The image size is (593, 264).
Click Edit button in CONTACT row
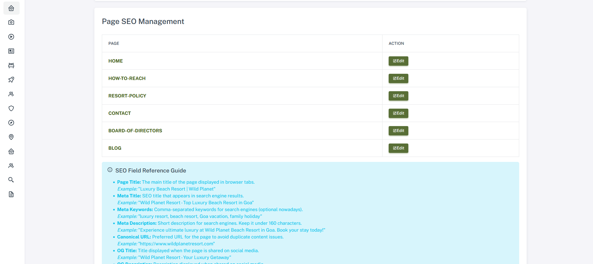(398, 113)
